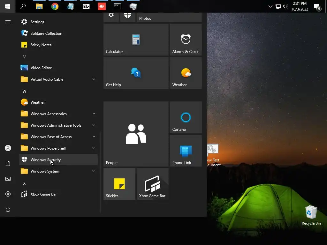Open Windows Security from the app list
This screenshot has height=245, width=327.
point(58,160)
